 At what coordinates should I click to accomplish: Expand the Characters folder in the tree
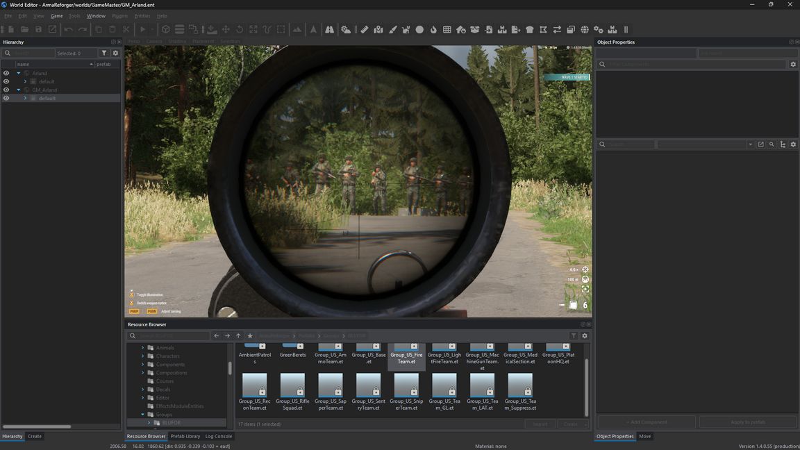click(143, 356)
